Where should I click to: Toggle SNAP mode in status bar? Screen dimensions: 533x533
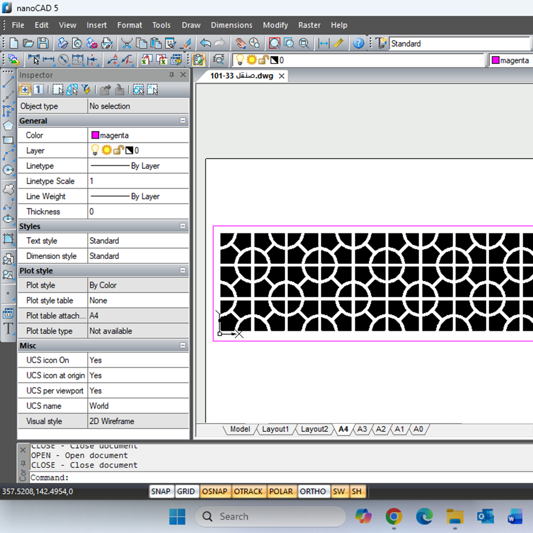[x=160, y=491]
